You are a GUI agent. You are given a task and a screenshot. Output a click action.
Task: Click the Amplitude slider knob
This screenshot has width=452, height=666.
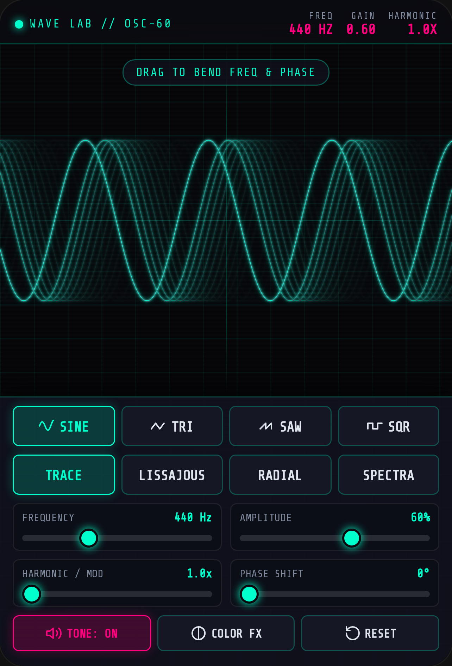[x=352, y=538]
